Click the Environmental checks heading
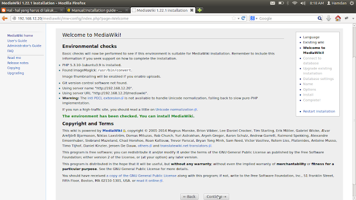The image size is (356, 200). [x=90, y=46]
